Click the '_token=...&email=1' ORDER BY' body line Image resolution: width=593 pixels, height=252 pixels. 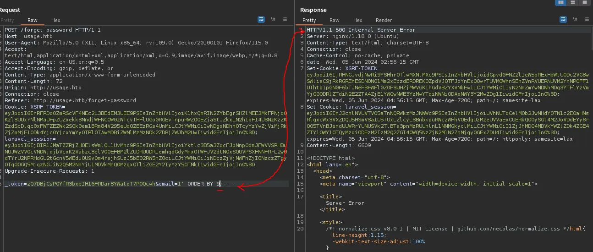tap(120, 184)
